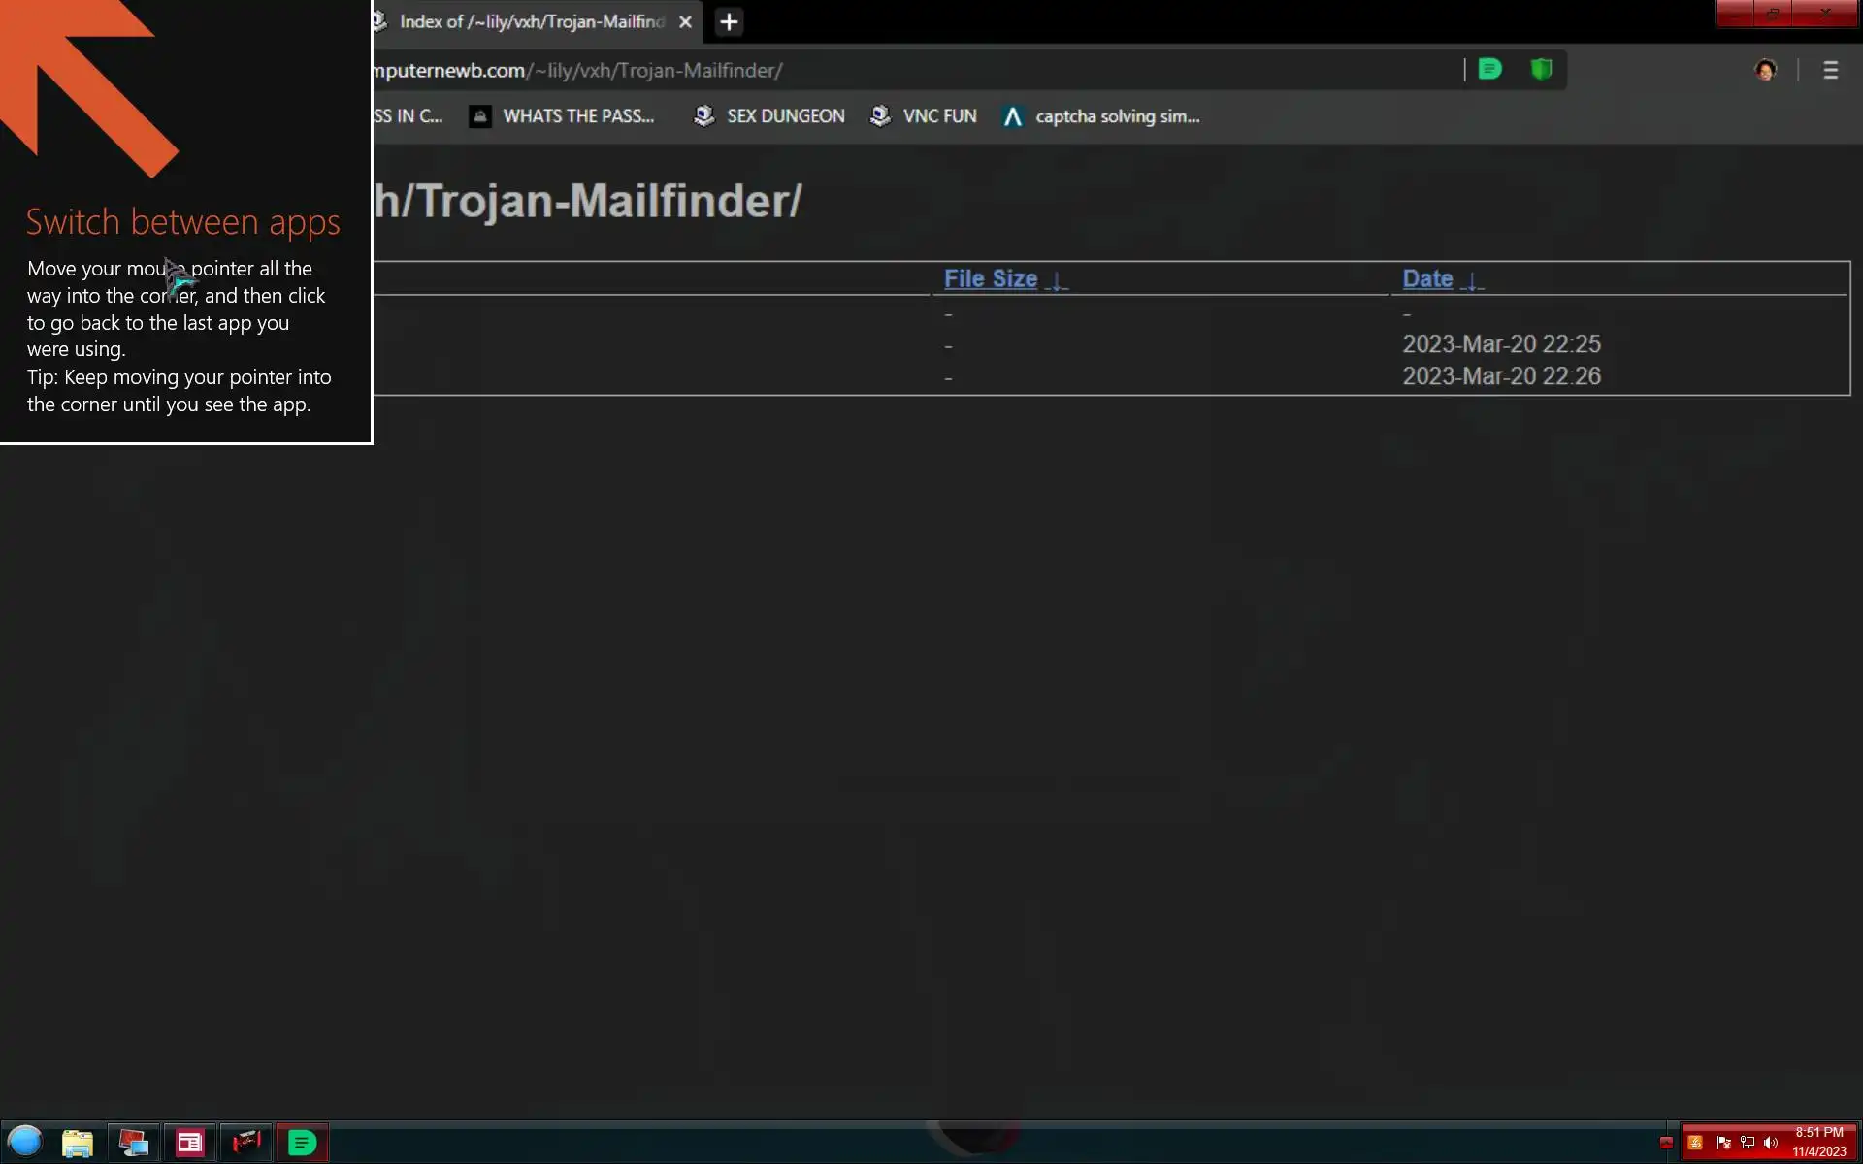Select the Index of Trojan-Mailfinder tab
This screenshot has width=1863, height=1164.
coord(529,21)
